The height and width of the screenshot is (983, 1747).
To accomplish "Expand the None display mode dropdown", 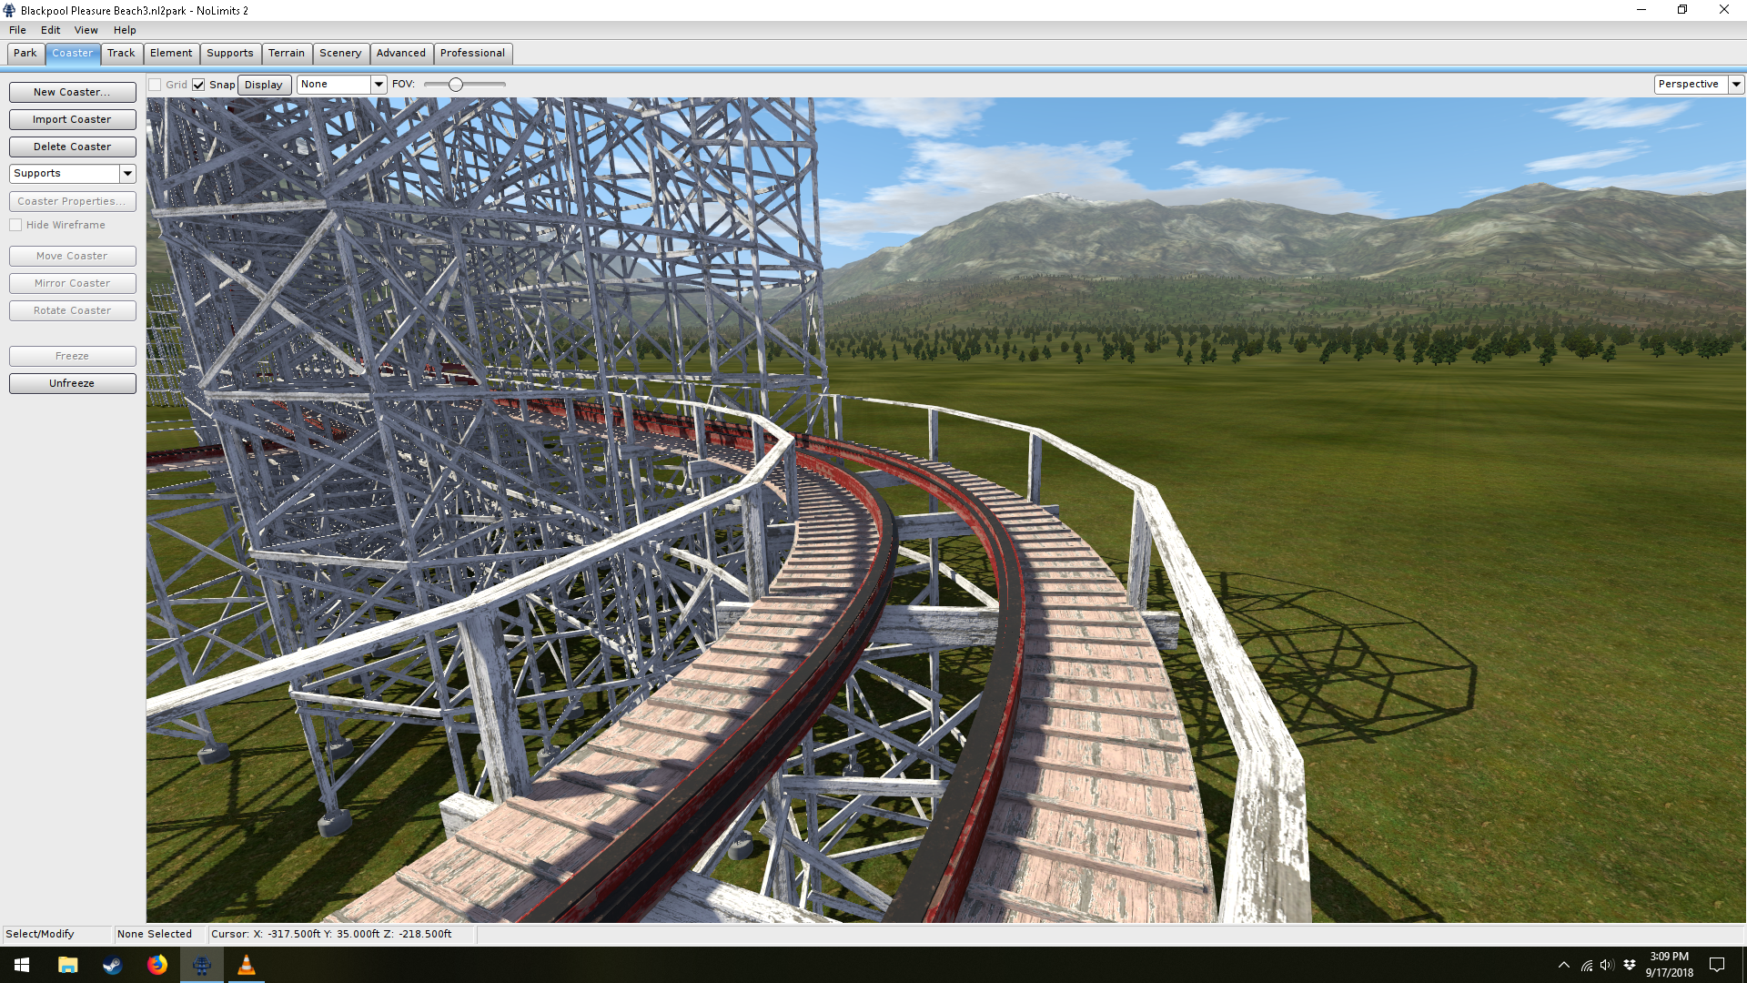I will click(x=379, y=84).
